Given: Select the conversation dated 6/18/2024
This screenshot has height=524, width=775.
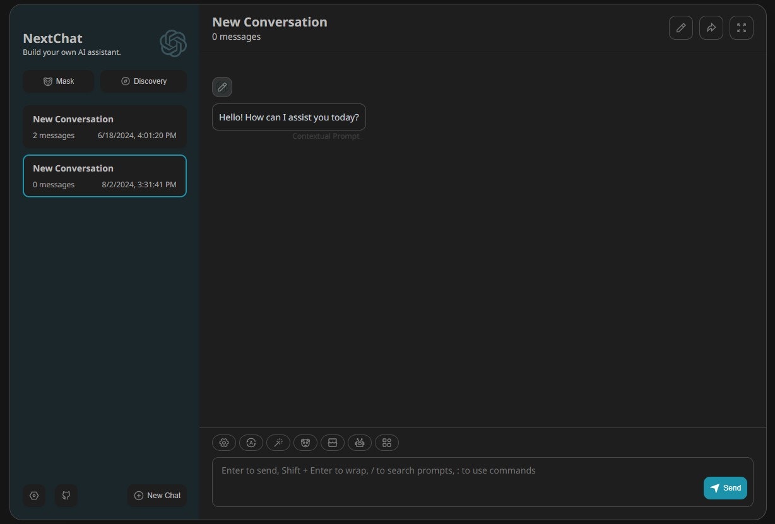Looking at the screenshot, I should pos(104,126).
